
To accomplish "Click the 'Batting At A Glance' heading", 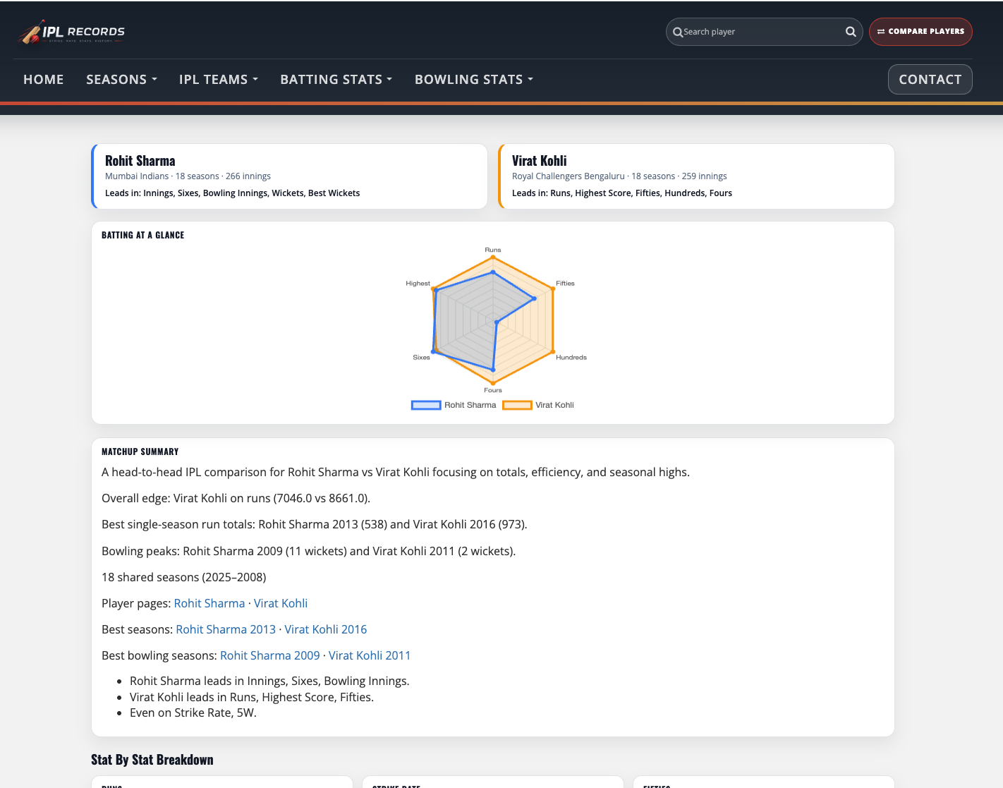I will coord(142,235).
